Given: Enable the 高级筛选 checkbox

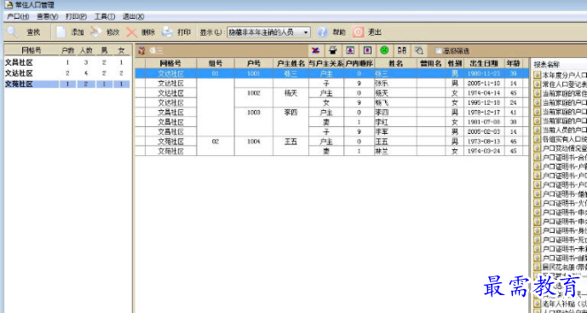Looking at the screenshot, I should point(438,50).
